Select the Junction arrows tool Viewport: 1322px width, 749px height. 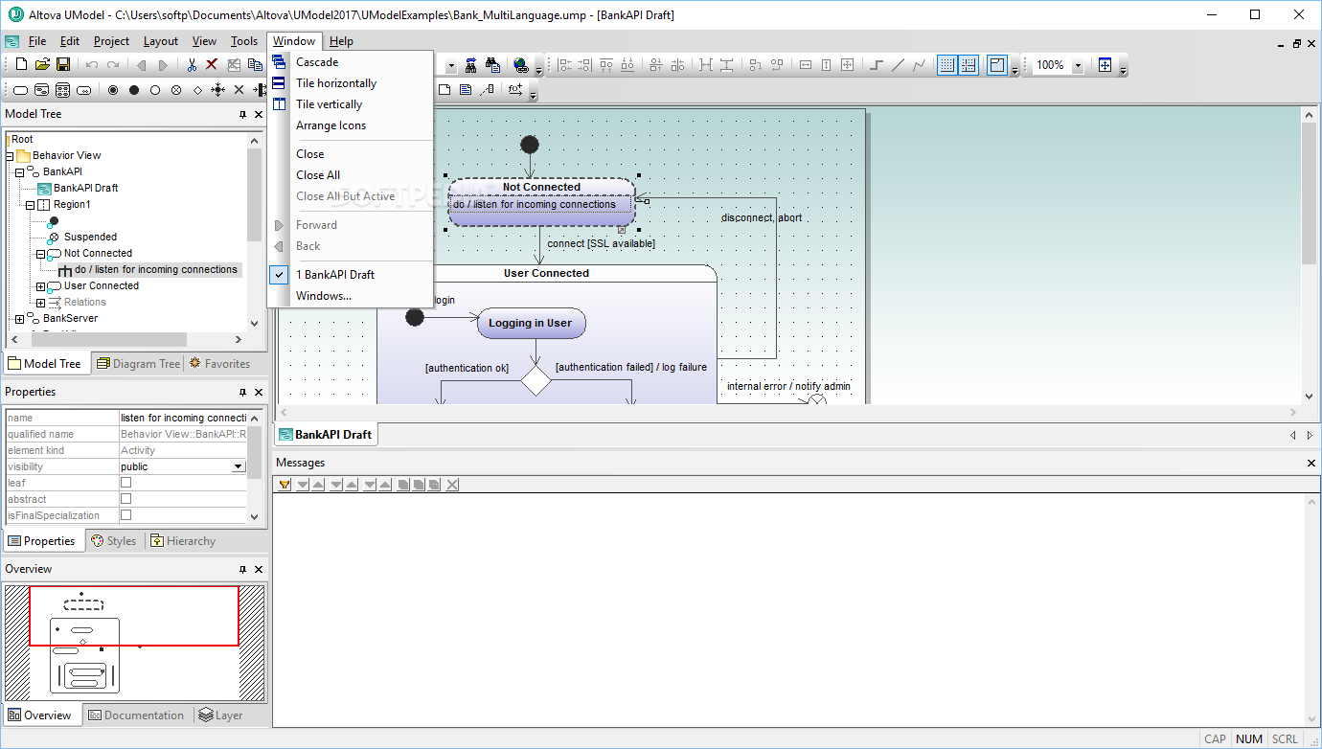[218, 90]
